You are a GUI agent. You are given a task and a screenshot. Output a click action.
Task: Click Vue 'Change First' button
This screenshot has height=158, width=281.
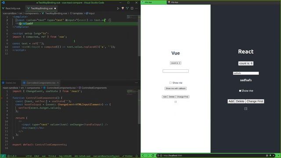coord(183,97)
